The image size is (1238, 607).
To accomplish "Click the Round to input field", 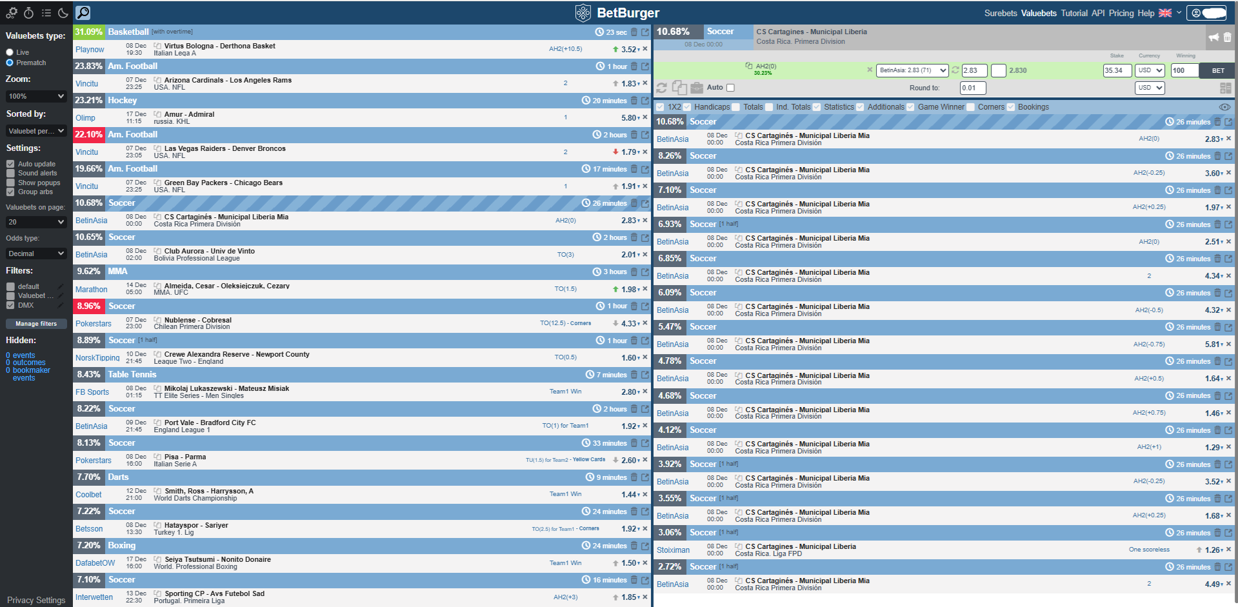I will coord(972,88).
